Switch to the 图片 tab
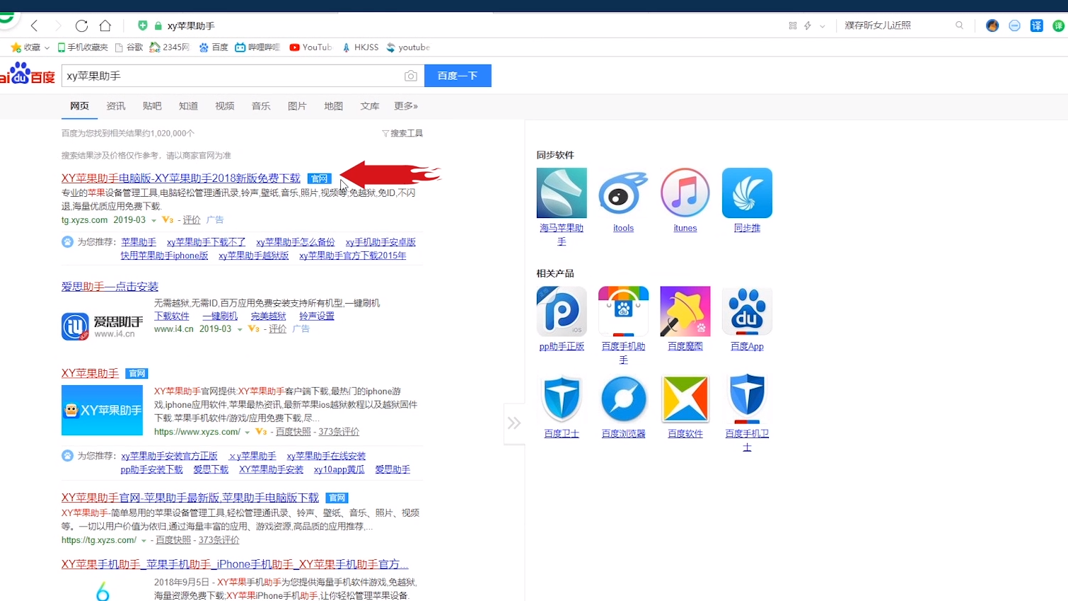The height and width of the screenshot is (601, 1068). (x=297, y=105)
